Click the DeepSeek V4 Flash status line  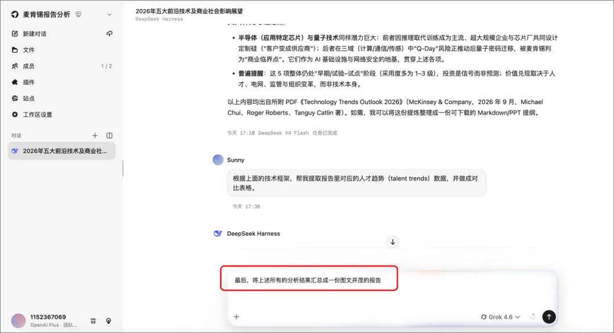click(x=282, y=133)
